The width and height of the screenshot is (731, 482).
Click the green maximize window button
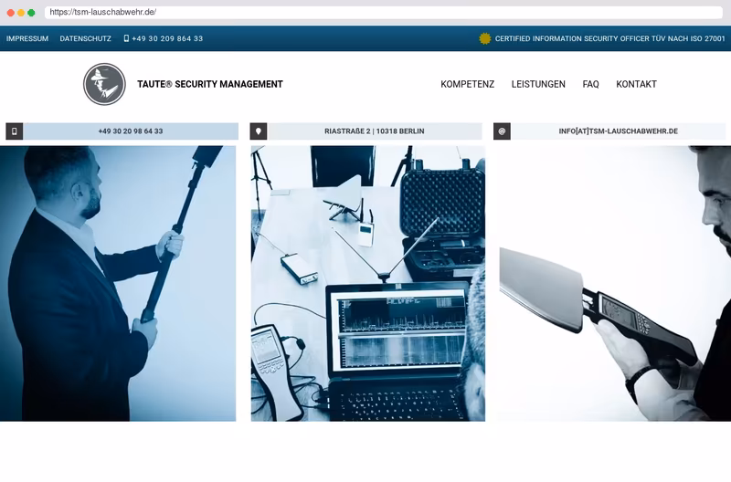pos(31,13)
